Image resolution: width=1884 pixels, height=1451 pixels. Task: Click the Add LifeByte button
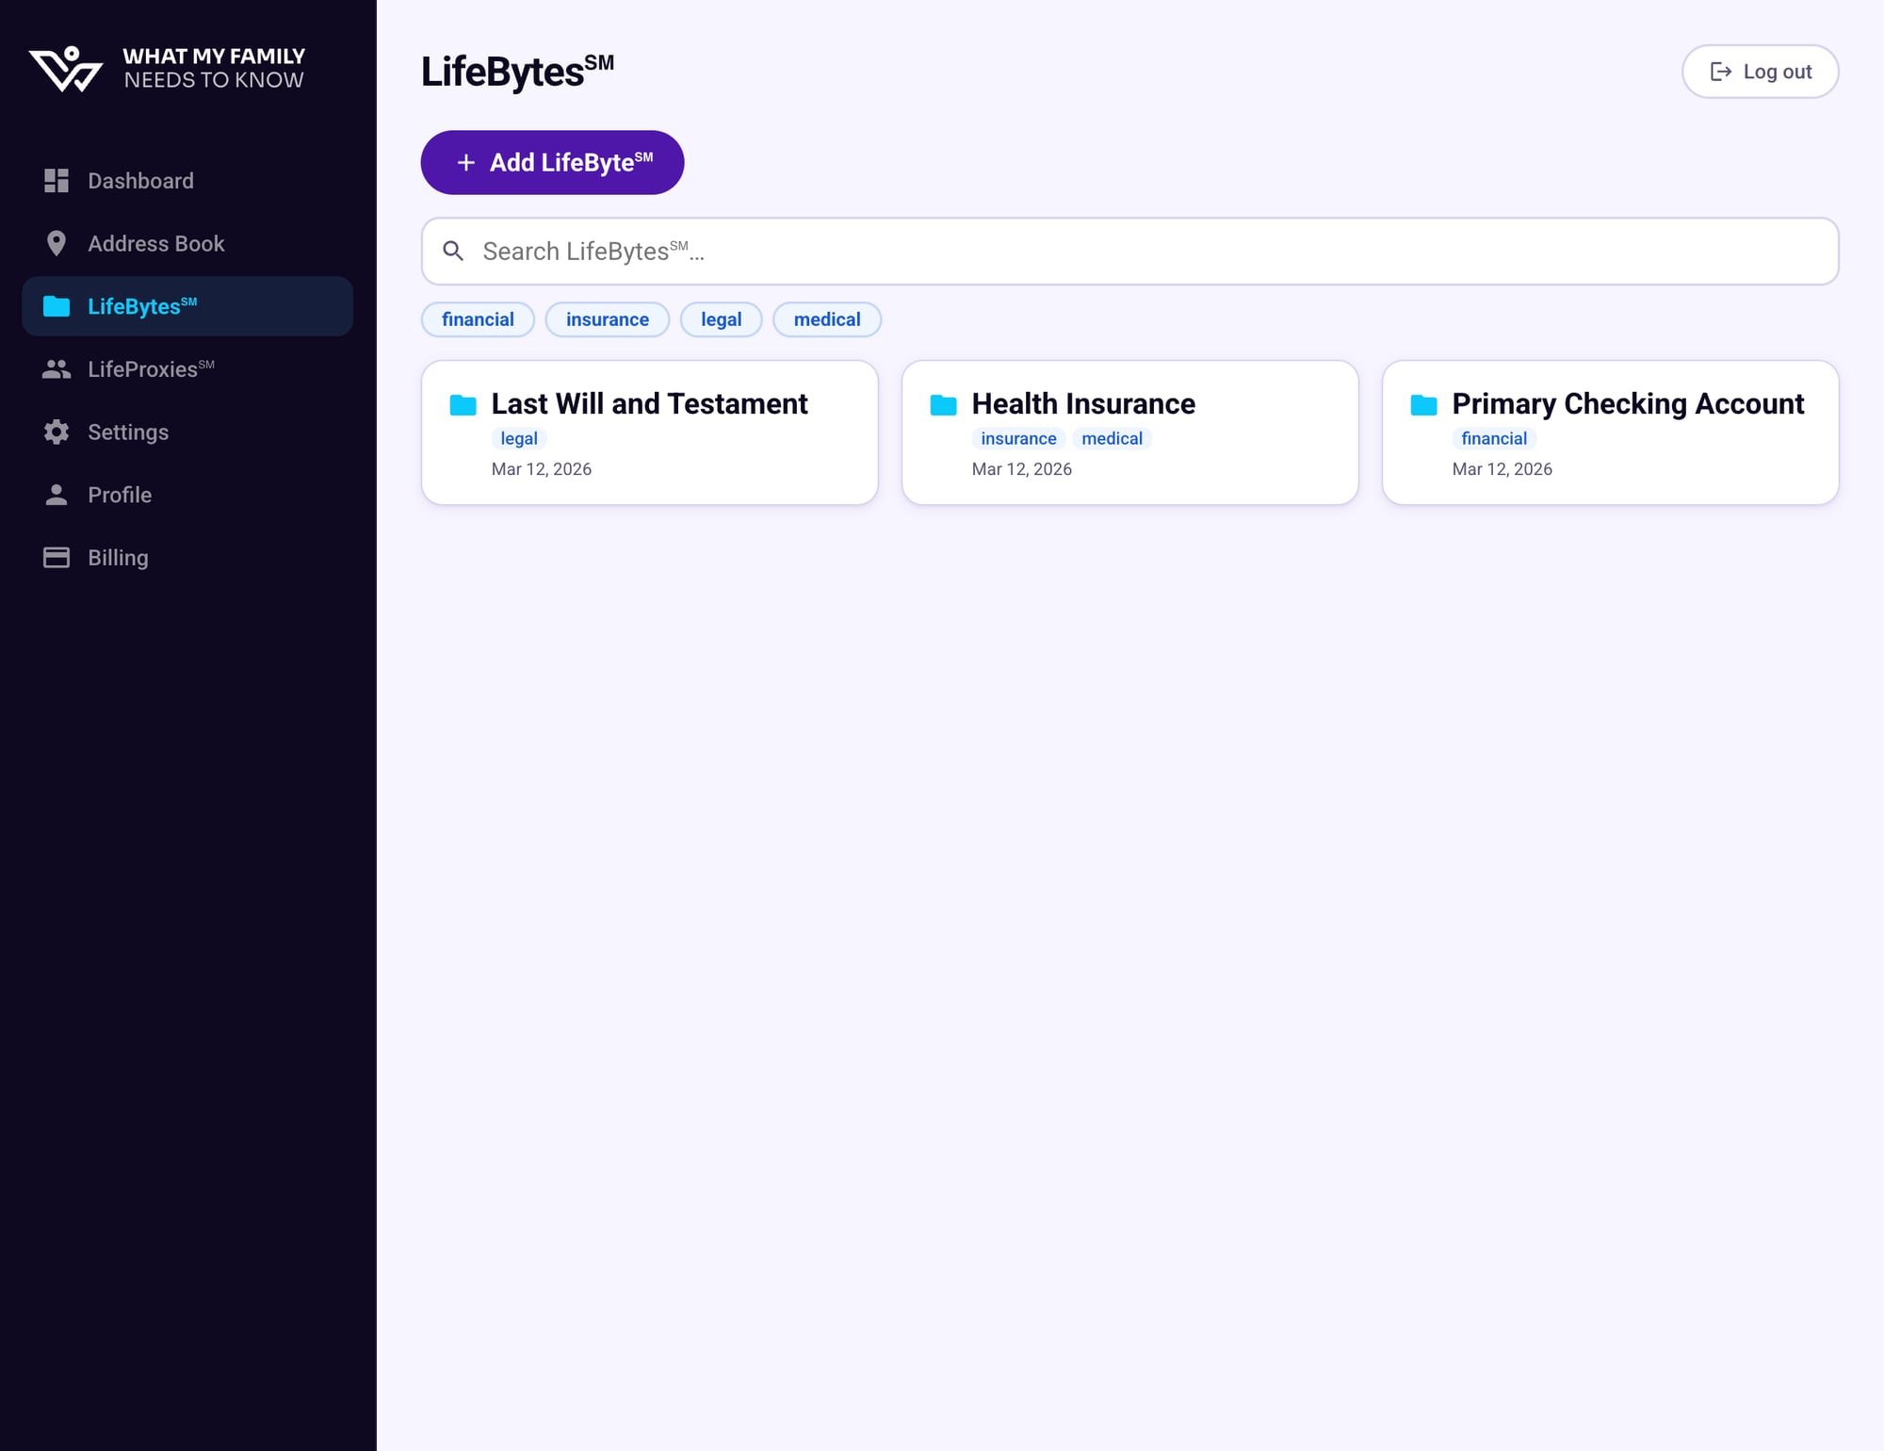click(x=552, y=162)
